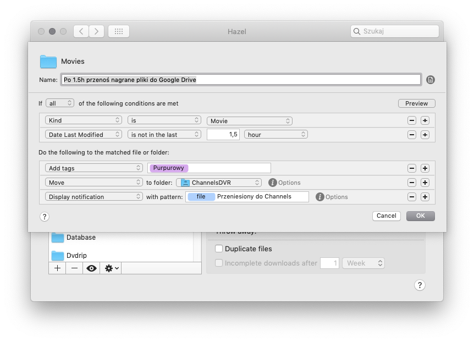474x342 pixels.
Task: Select the Database folder in list
Action: click(x=81, y=238)
